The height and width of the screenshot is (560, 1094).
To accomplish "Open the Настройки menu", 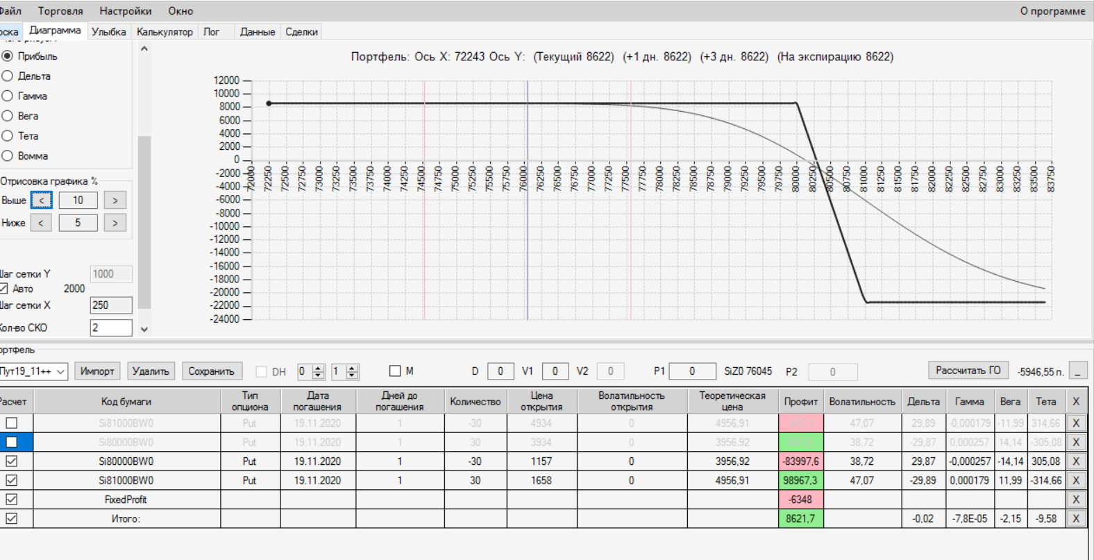I will (126, 11).
